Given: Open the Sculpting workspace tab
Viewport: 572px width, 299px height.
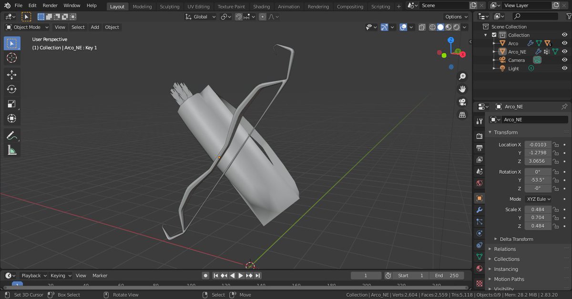Looking at the screenshot, I should (x=170, y=7).
